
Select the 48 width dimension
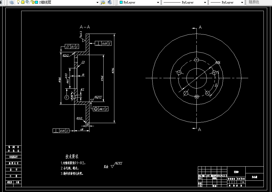click(x=82, y=129)
